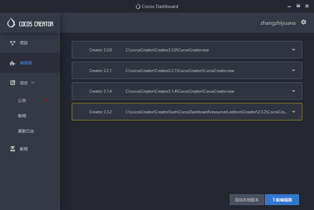Click the Projects node icon in sidebar
This screenshot has height=210, width=314.
click(13, 43)
